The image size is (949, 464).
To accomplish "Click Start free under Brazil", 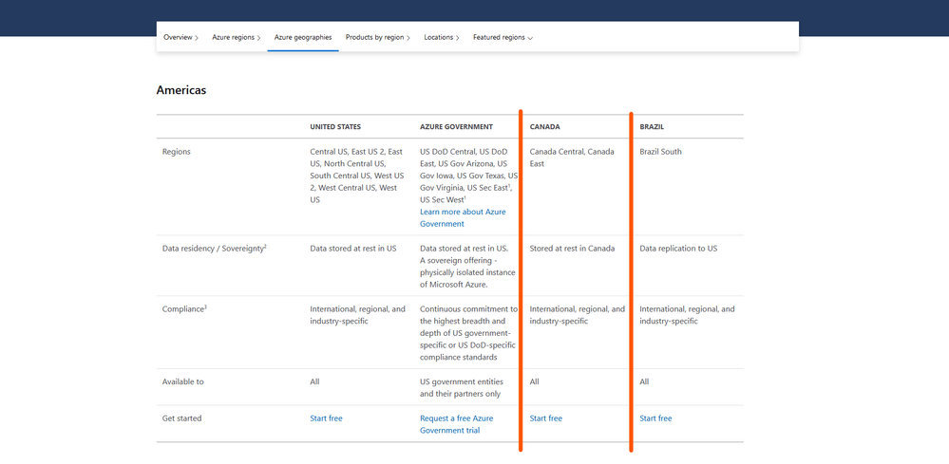I will click(655, 418).
